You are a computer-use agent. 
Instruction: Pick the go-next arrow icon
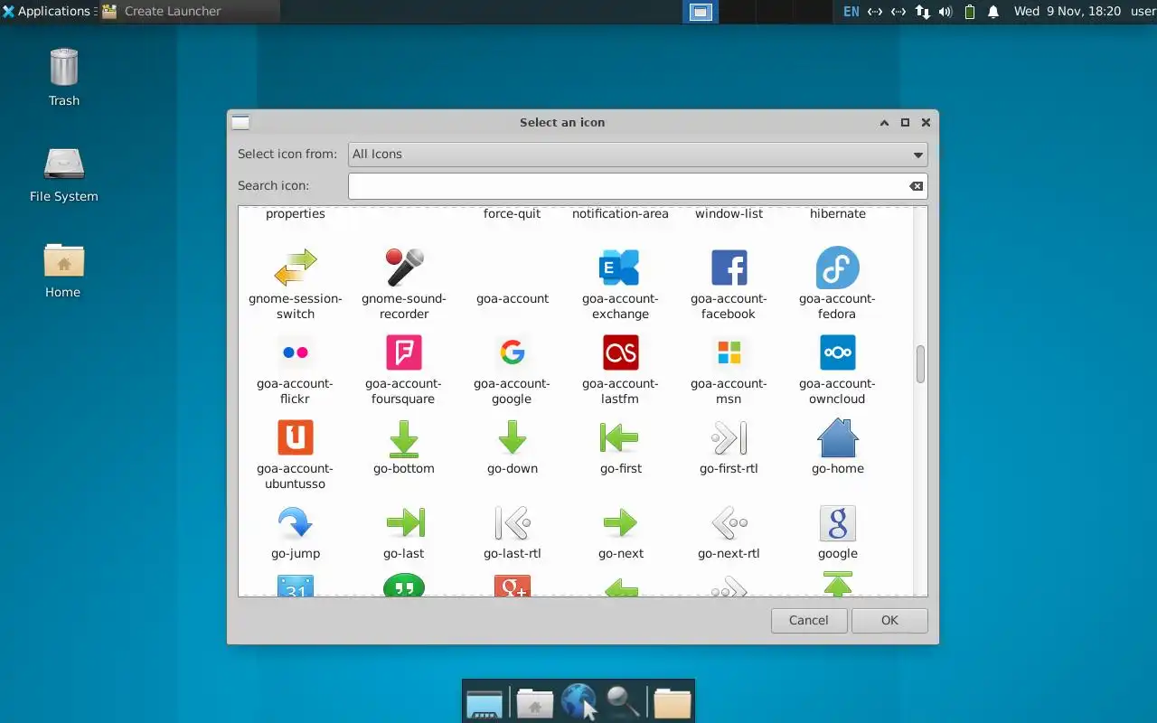[620, 522]
